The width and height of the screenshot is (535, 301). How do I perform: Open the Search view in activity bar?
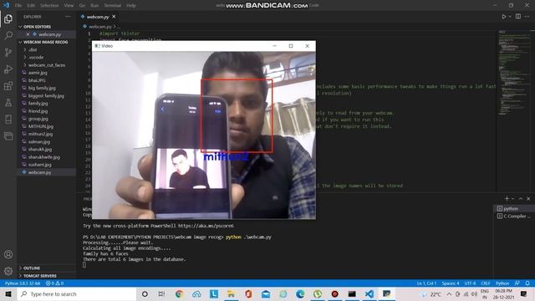(x=8, y=35)
